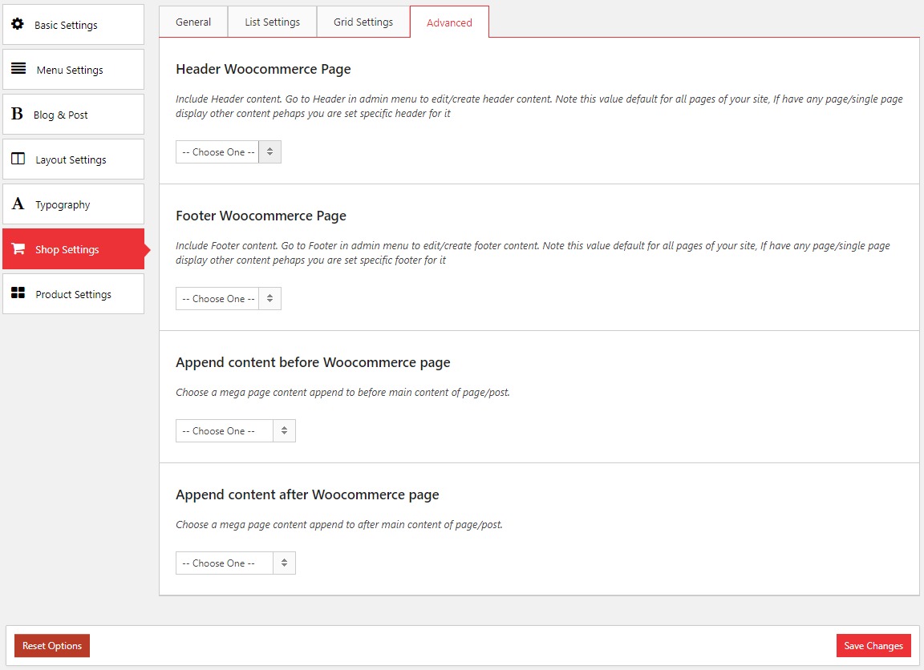Click the 'append to after main content' description
The width and height of the screenshot is (924, 670).
coord(338,525)
